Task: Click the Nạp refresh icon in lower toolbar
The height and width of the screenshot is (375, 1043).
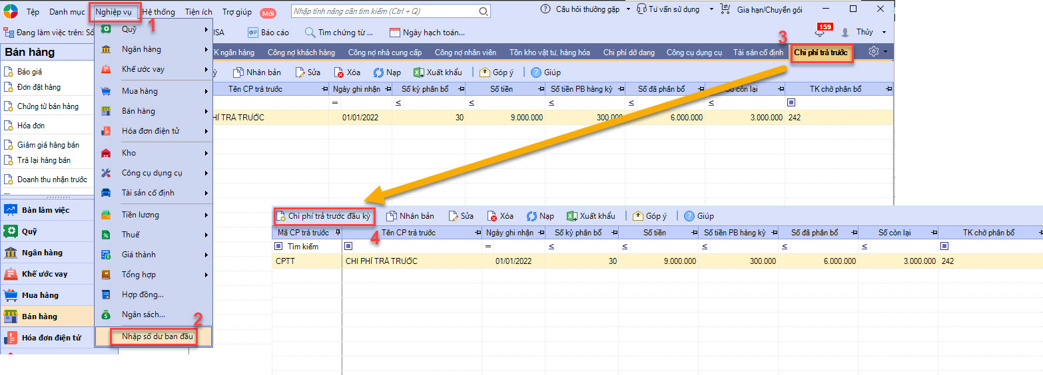Action: 531,216
